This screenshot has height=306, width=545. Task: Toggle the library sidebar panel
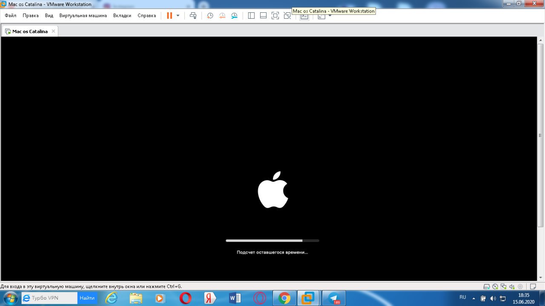[251, 15]
